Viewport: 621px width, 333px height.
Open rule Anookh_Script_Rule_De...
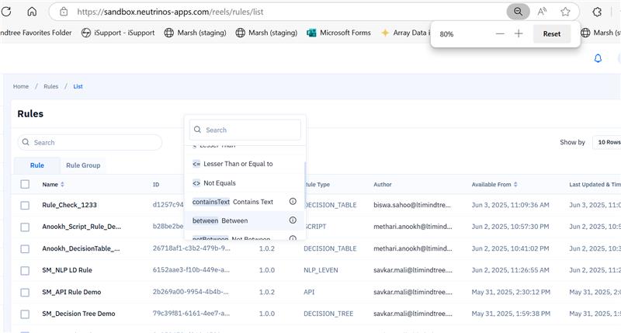(82, 227)
